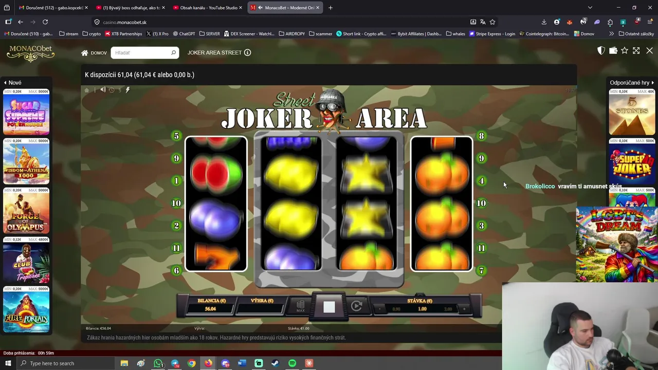Open the crypto bookmarks folder
This screenshot has width=658, height=370.
pyautogui.click(x=92, y=34)
